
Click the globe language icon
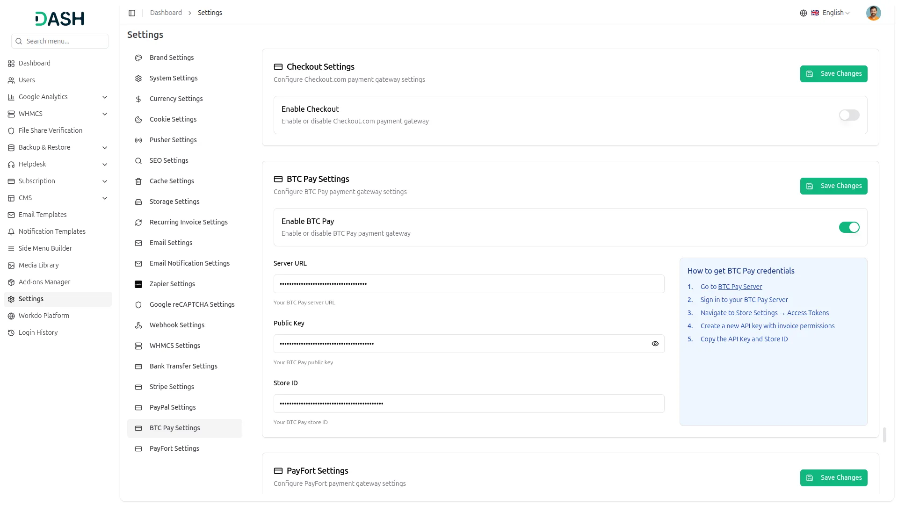[804, 13]
